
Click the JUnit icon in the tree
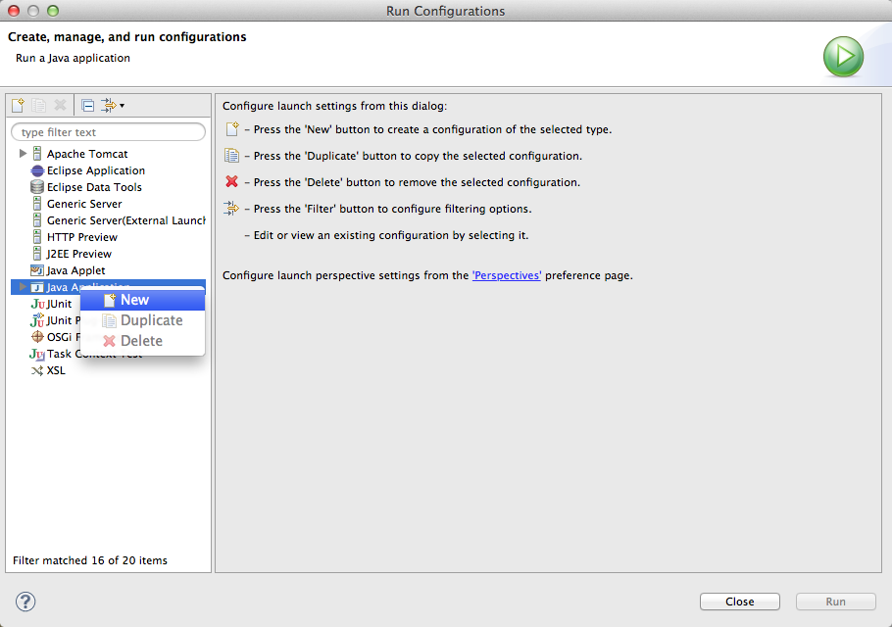[x=37, y=304]
